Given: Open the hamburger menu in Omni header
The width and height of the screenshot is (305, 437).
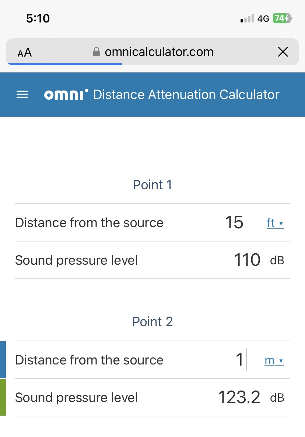Looking at the screenshot, I should [22, 95].
